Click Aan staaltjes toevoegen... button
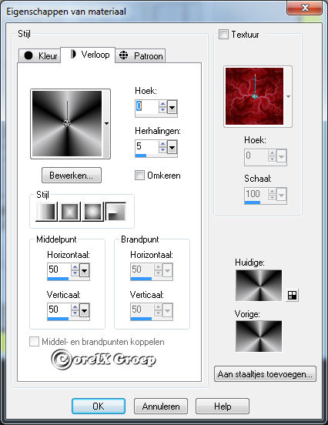 coord(265,374)
